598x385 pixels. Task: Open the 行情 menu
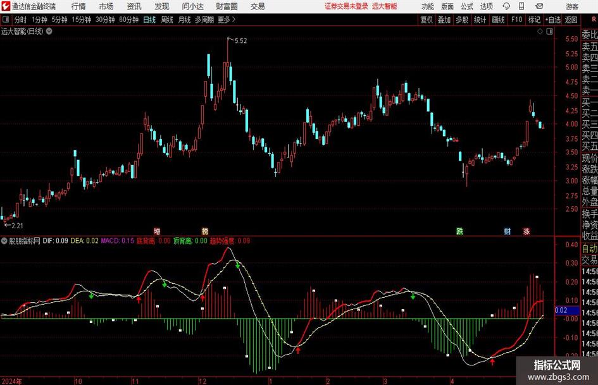pos(78,6)
